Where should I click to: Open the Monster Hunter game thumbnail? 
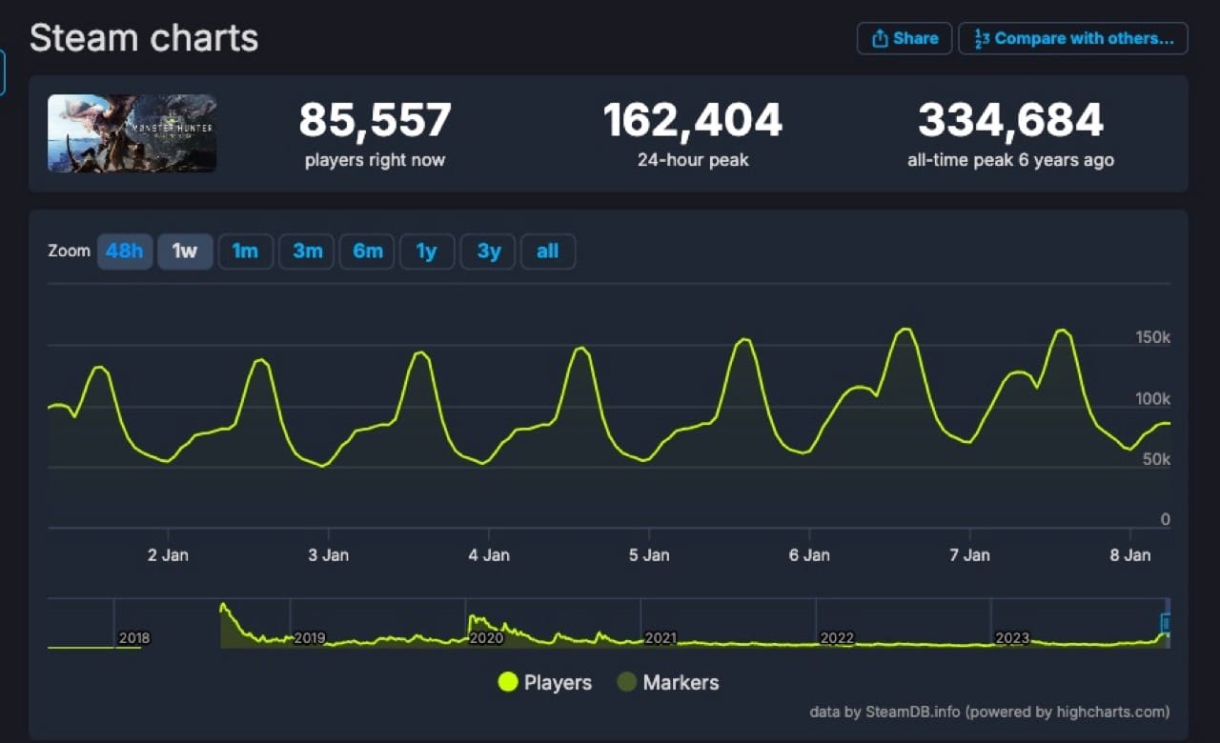click(x=132, y=133)
